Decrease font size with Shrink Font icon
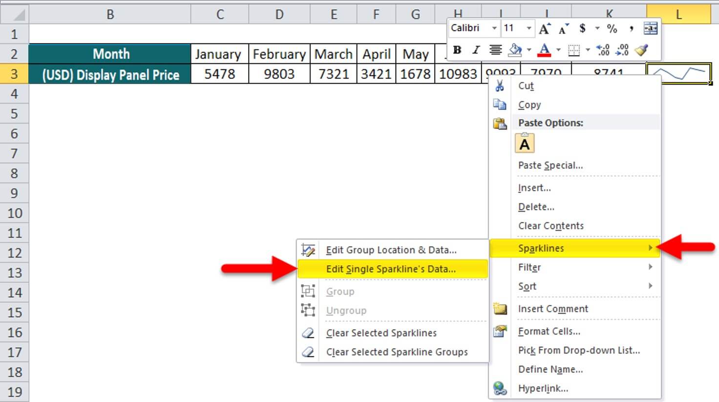The width and height of the screenshot is (719, 402). coord(564,29)
